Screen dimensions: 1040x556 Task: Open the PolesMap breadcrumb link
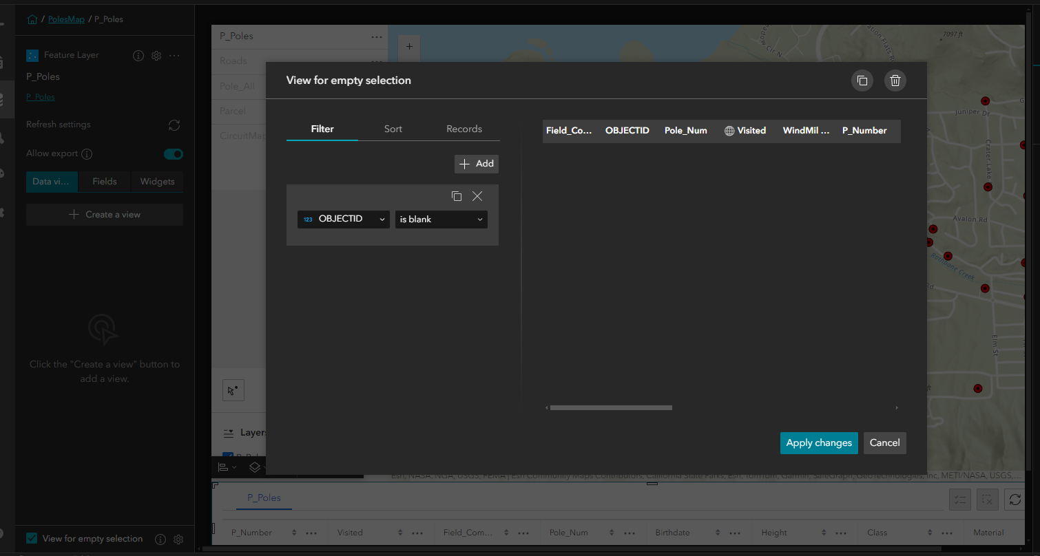click(x=65, y=19)
